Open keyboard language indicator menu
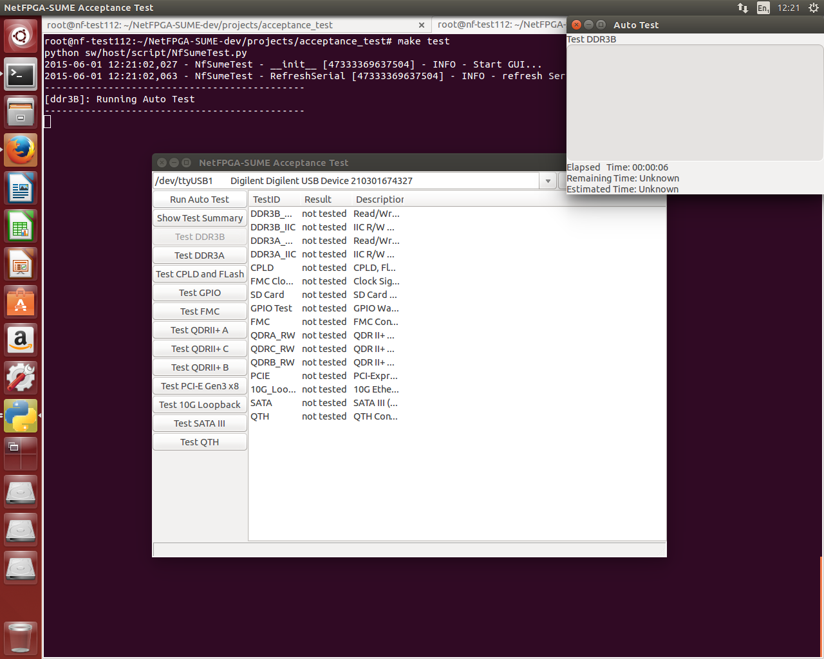The image size is (824, 659). [763, 8]
